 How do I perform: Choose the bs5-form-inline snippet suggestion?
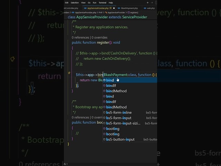click(130, 112)
